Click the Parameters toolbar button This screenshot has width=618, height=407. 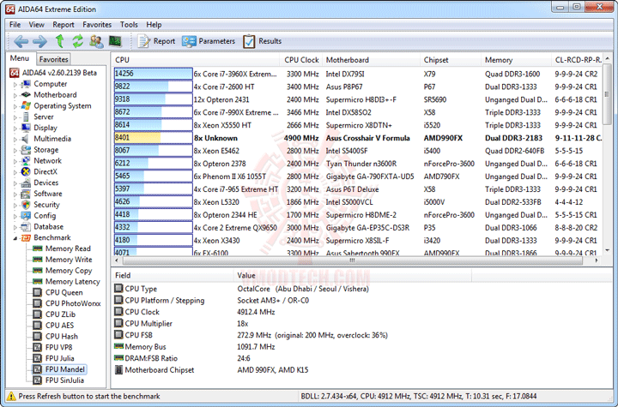pos(208,41)
